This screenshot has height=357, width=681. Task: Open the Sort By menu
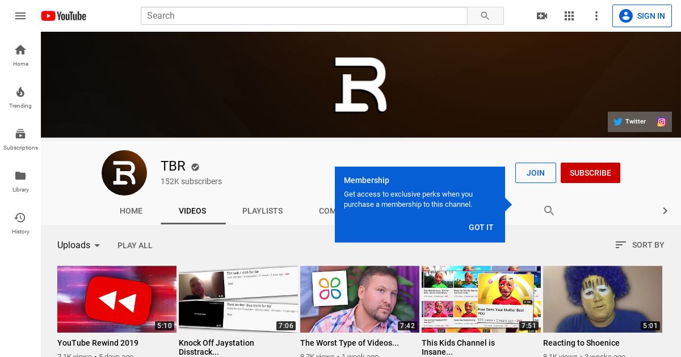(640, 245)
